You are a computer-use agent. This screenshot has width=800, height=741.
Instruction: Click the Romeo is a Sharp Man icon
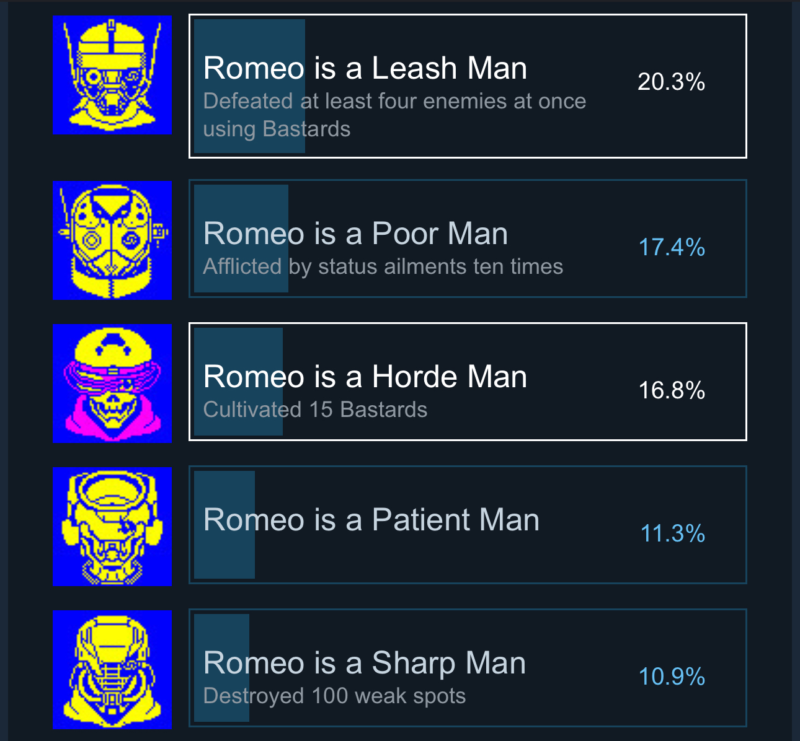click(x=112, y=670)
